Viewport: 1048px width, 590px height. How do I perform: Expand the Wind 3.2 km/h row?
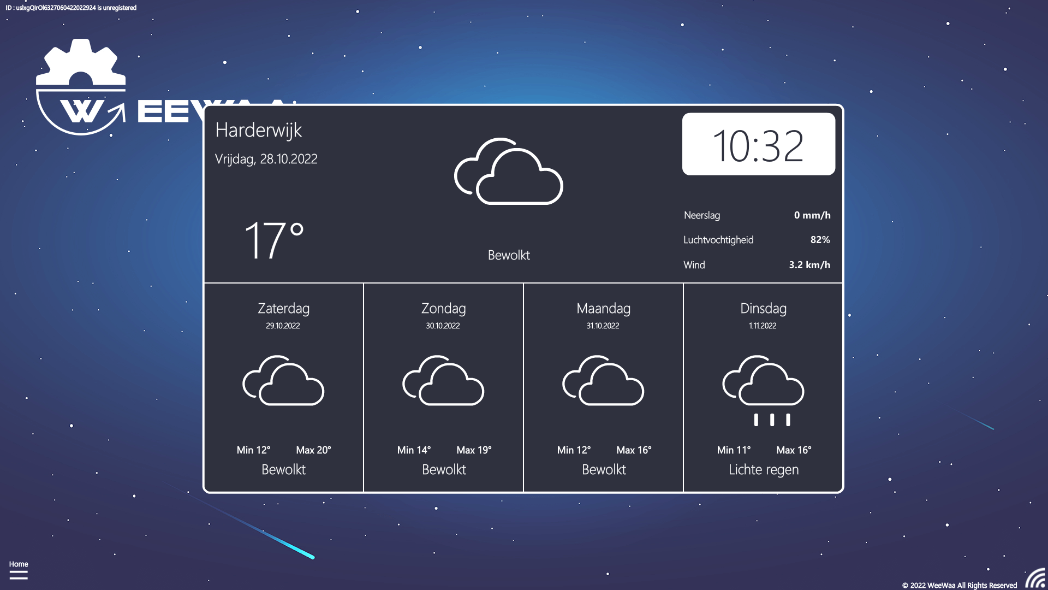tap(757, 264)
